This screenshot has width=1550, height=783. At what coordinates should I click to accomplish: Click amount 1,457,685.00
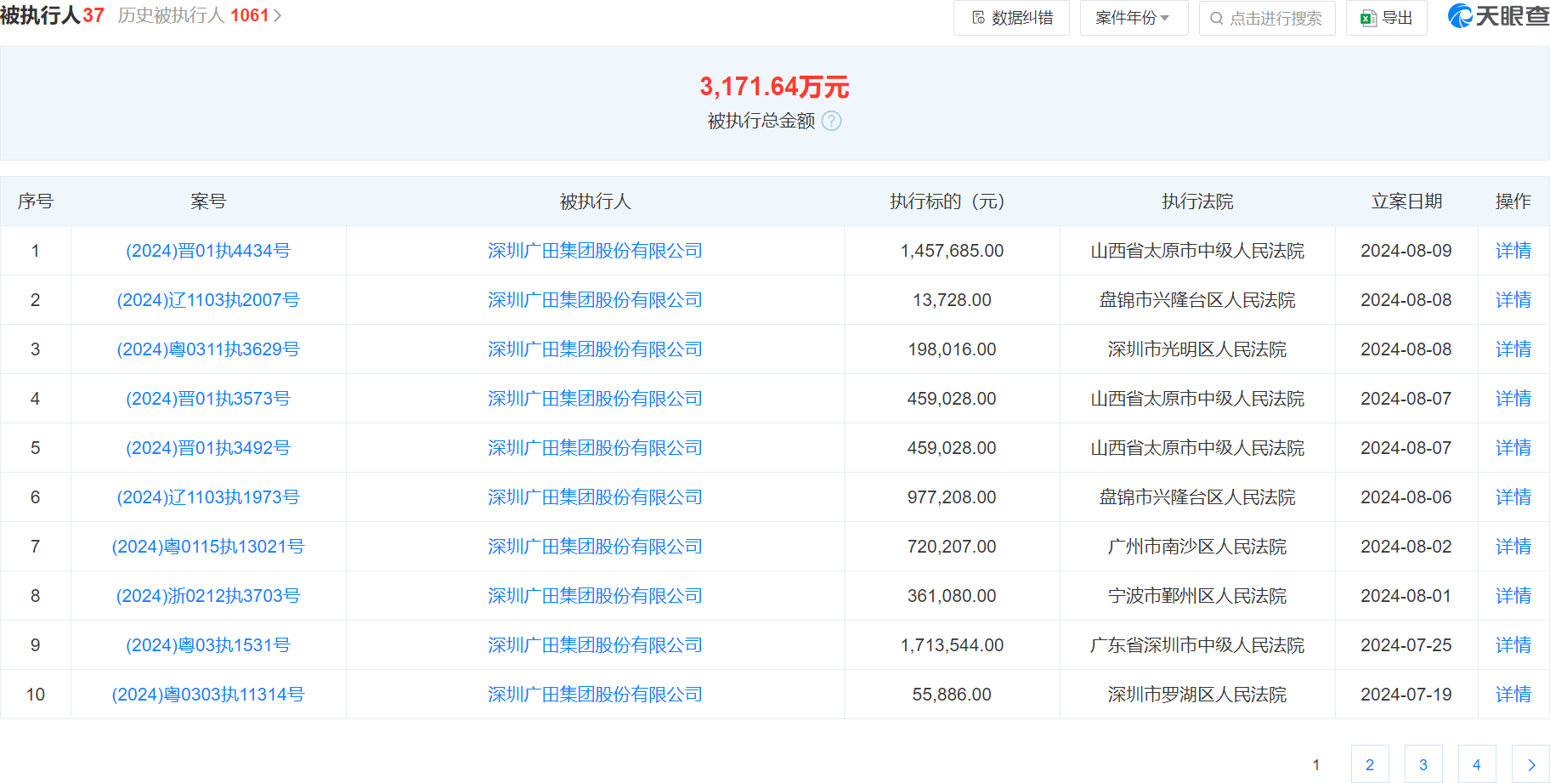tap(952, 251)
